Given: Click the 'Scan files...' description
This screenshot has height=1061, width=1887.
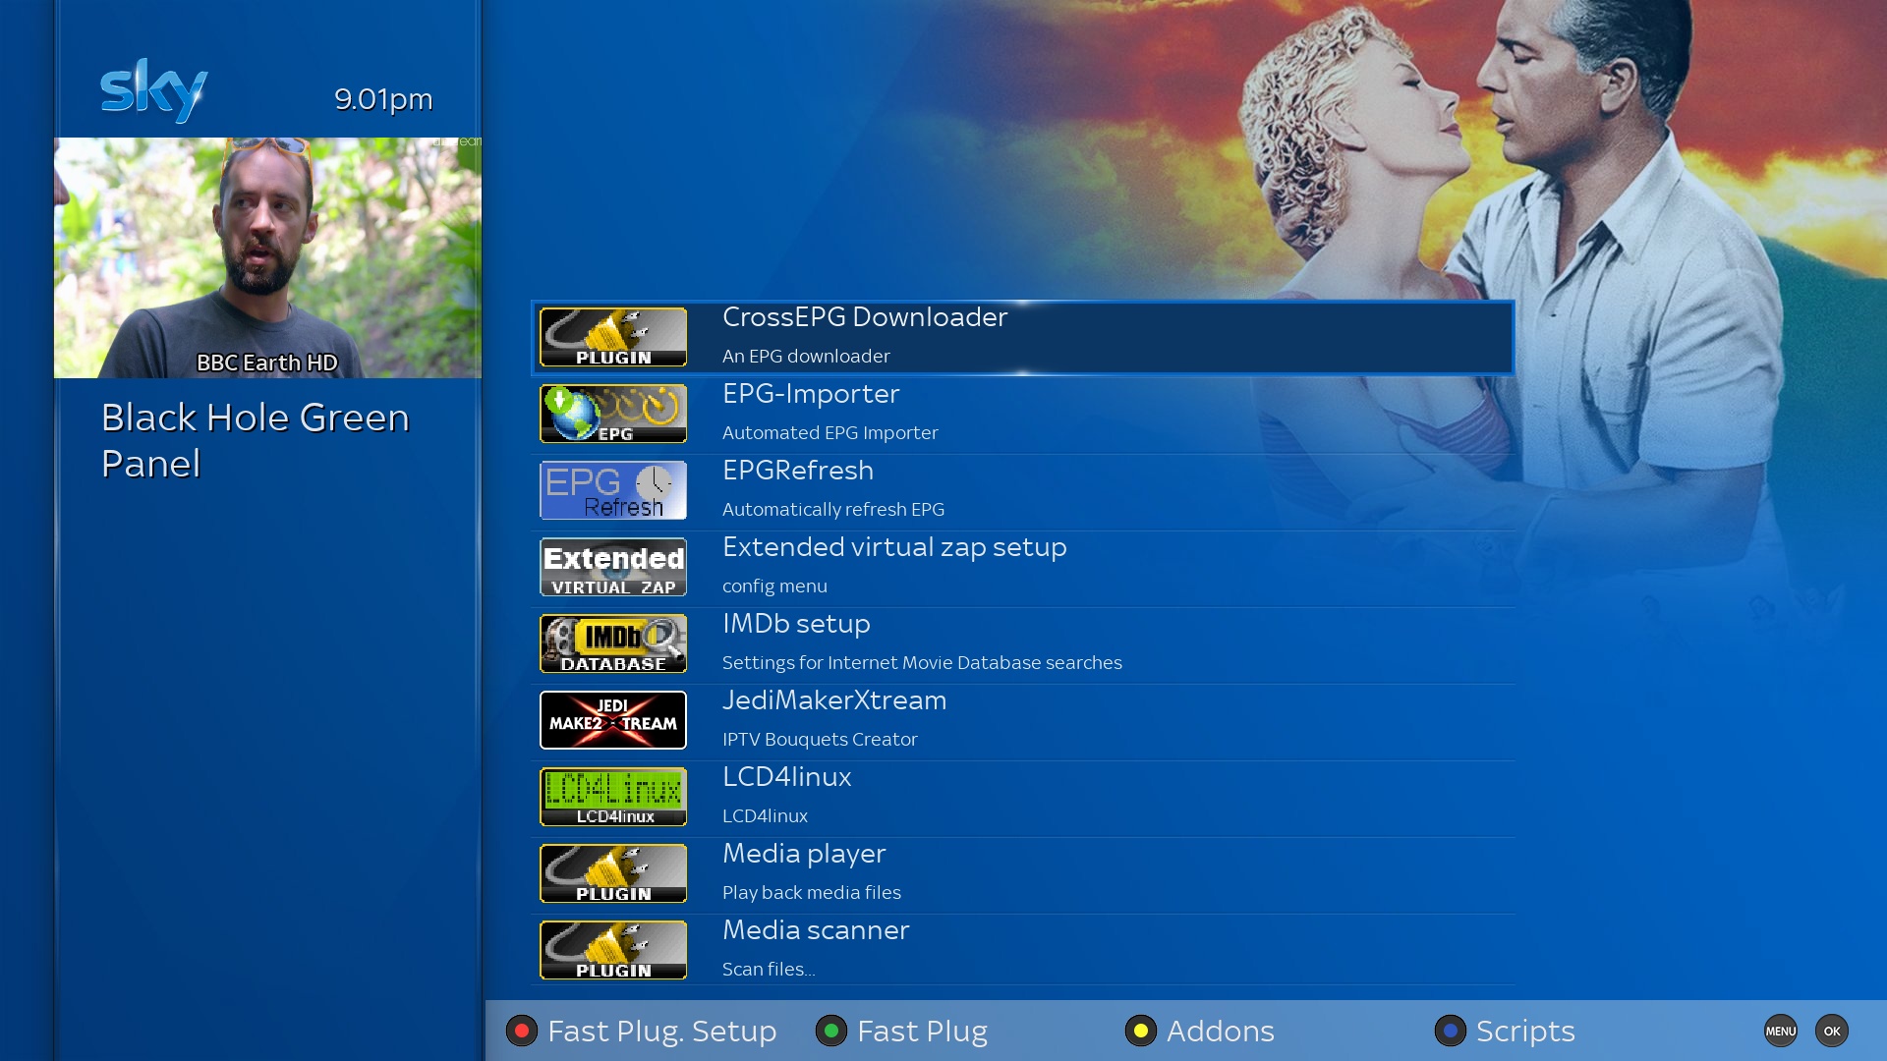Looking at the screenshot, I should 769,970.
